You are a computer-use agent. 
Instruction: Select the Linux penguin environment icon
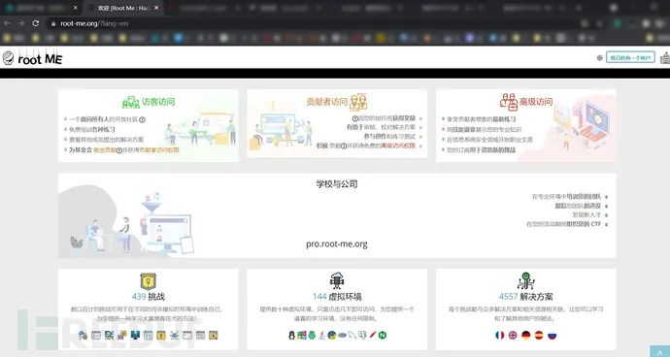click(292, 336)
